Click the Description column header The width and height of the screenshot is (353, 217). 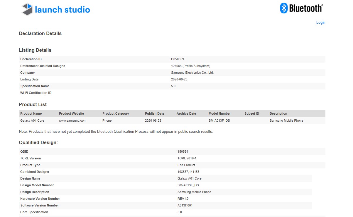(x=278, y=114)
